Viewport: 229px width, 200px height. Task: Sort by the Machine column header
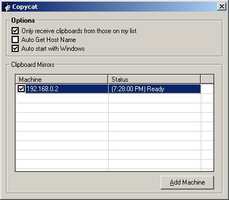coord(62,80)
